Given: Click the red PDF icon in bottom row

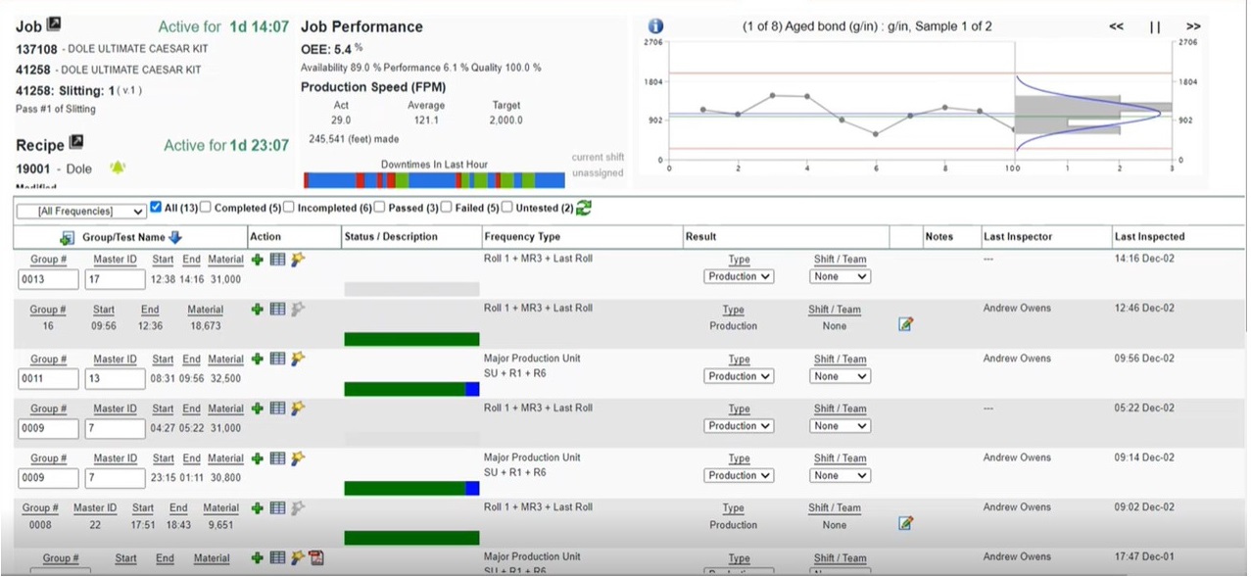Looking at the screenshot, I should [x=316, y=557].
